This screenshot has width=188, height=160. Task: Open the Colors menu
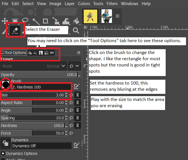click(x=84, y=4)
